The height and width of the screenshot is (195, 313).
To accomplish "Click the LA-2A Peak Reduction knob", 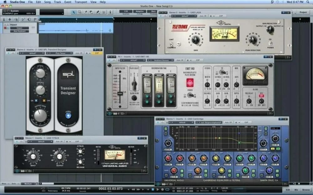I will pyautogui.click(x=253, y=40).
